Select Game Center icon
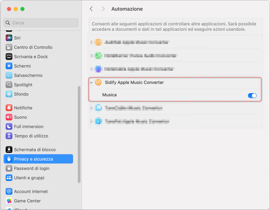Viewport: 270px width, 210px height. click(x=9, y=201)
